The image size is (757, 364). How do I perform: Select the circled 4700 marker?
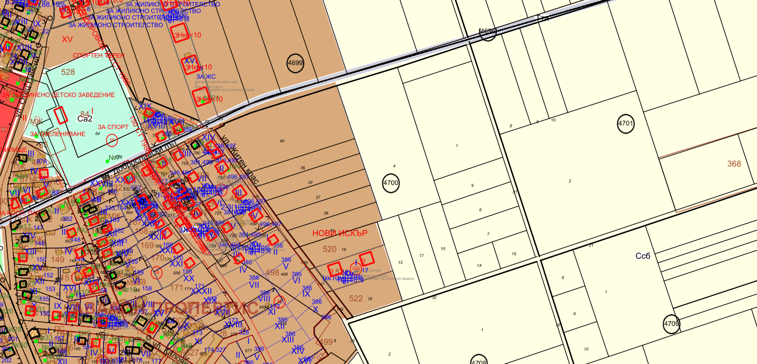(391, 183)
